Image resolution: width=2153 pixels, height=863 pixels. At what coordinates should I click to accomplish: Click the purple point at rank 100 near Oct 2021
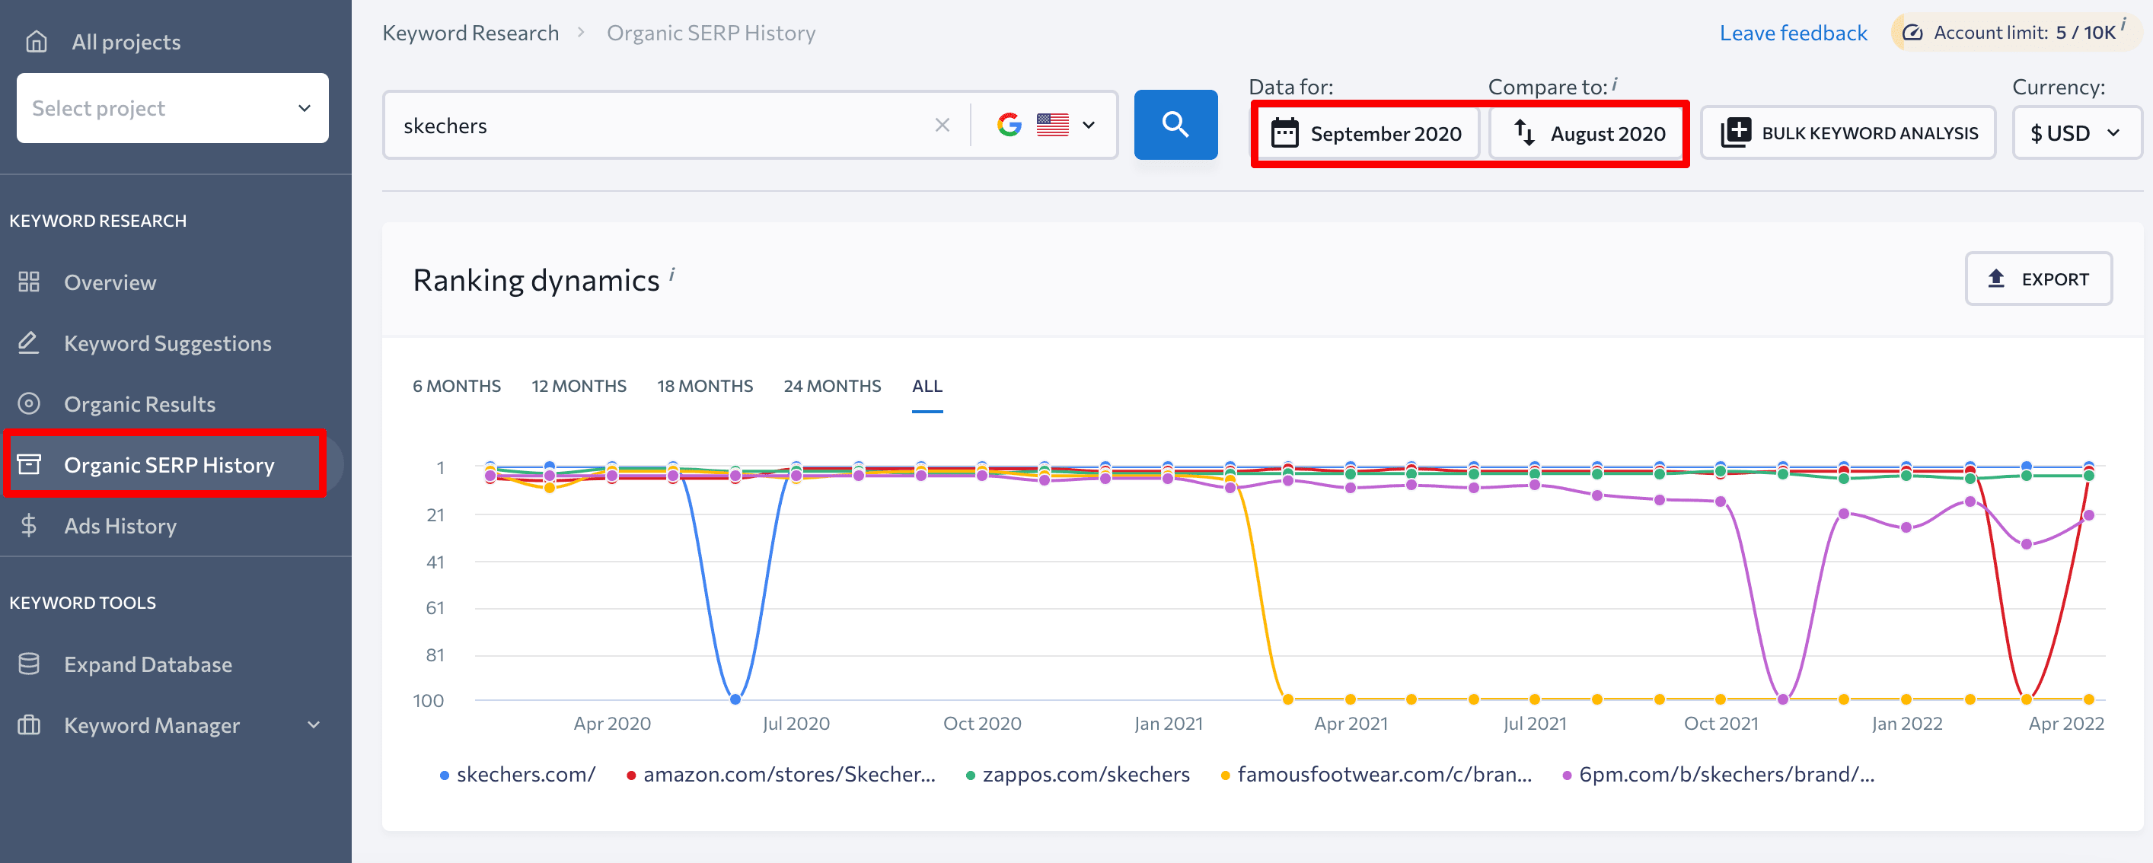click(1783, 699)
